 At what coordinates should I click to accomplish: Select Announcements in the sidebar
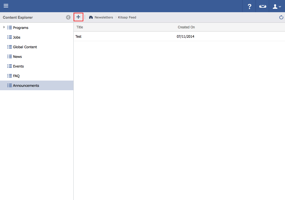pos(26,86)
